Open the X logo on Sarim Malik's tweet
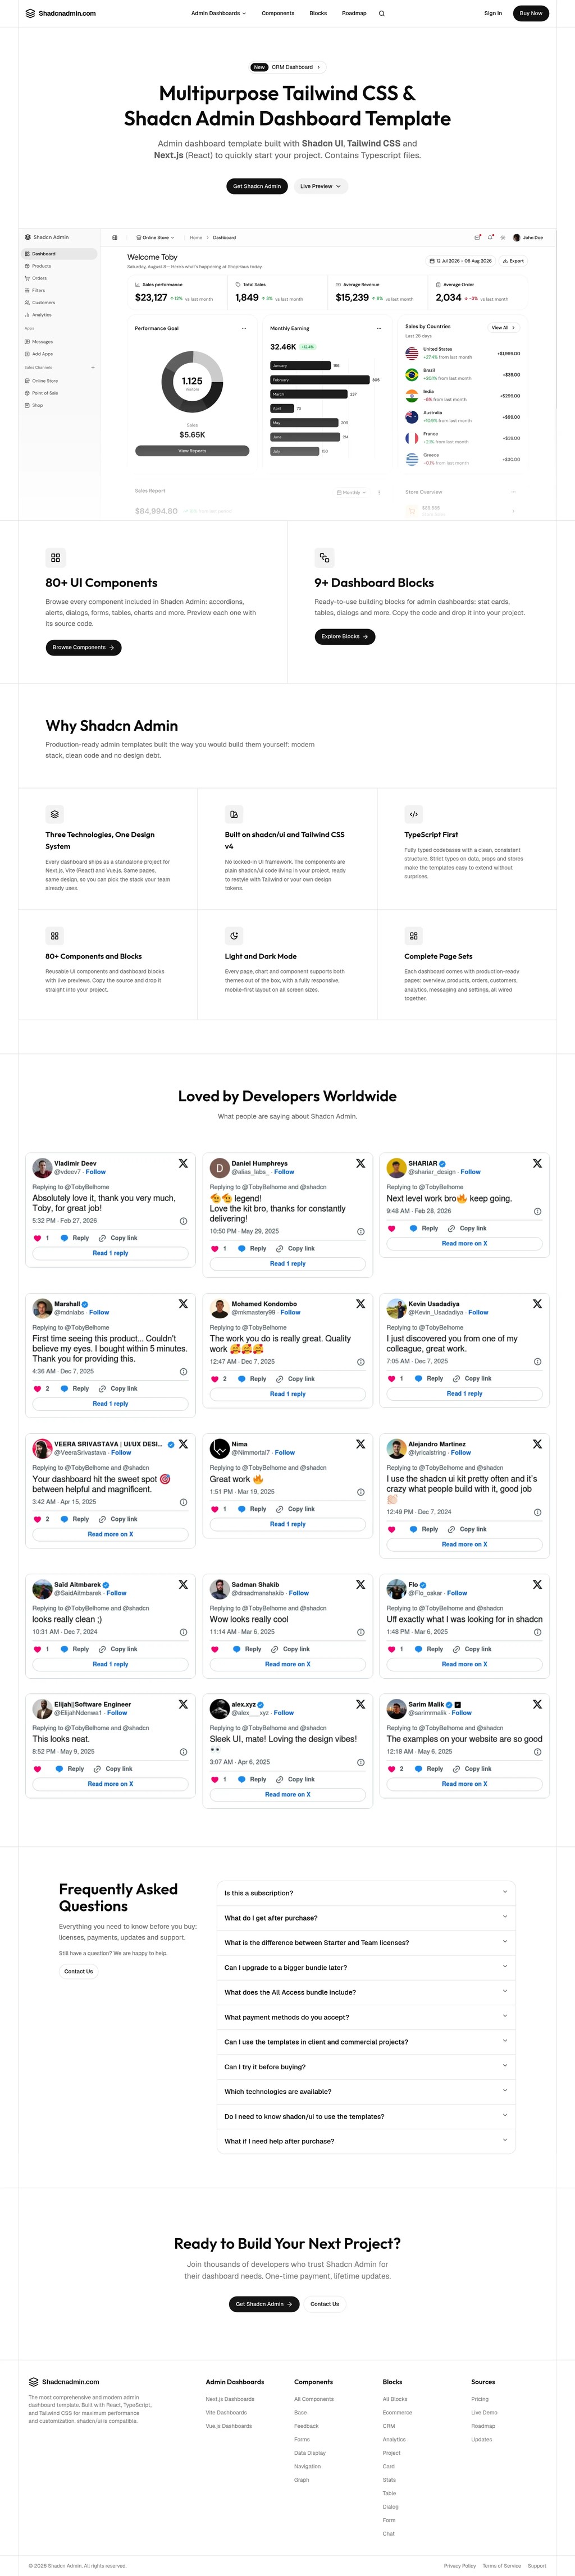This screenshot has height=2576, width=575. coord(537,1703)
